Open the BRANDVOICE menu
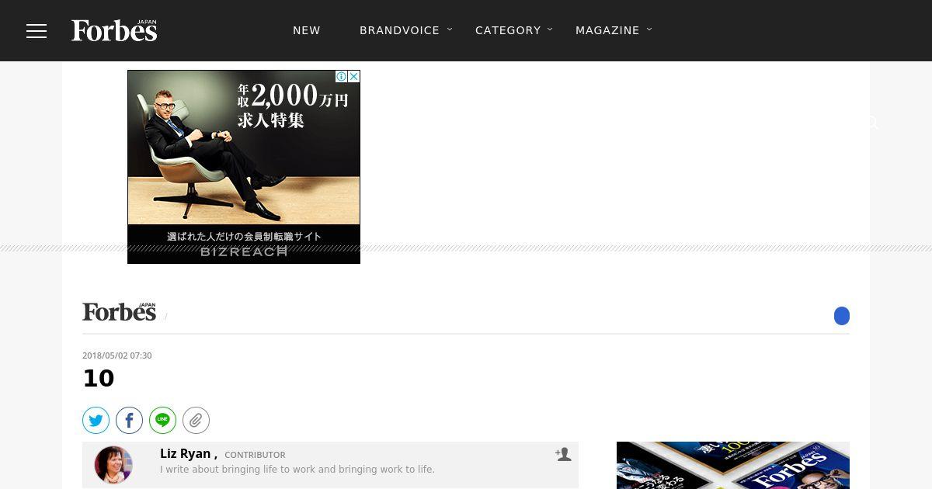This screenshot has height=489, width=932. point(399,30)
